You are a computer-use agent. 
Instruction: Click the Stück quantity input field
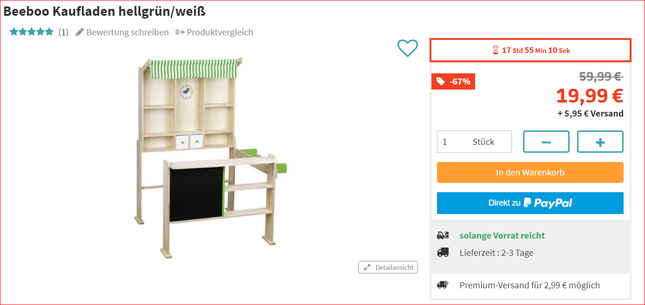click(x=474, y=142)
